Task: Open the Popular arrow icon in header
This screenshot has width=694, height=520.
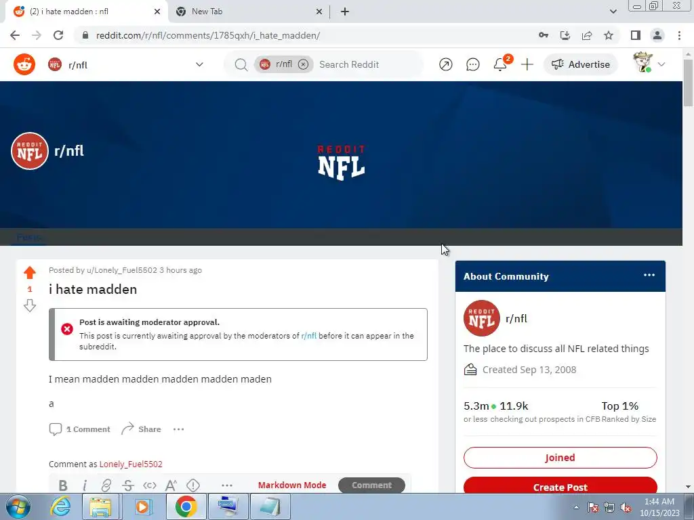Action: coord(446,64)
